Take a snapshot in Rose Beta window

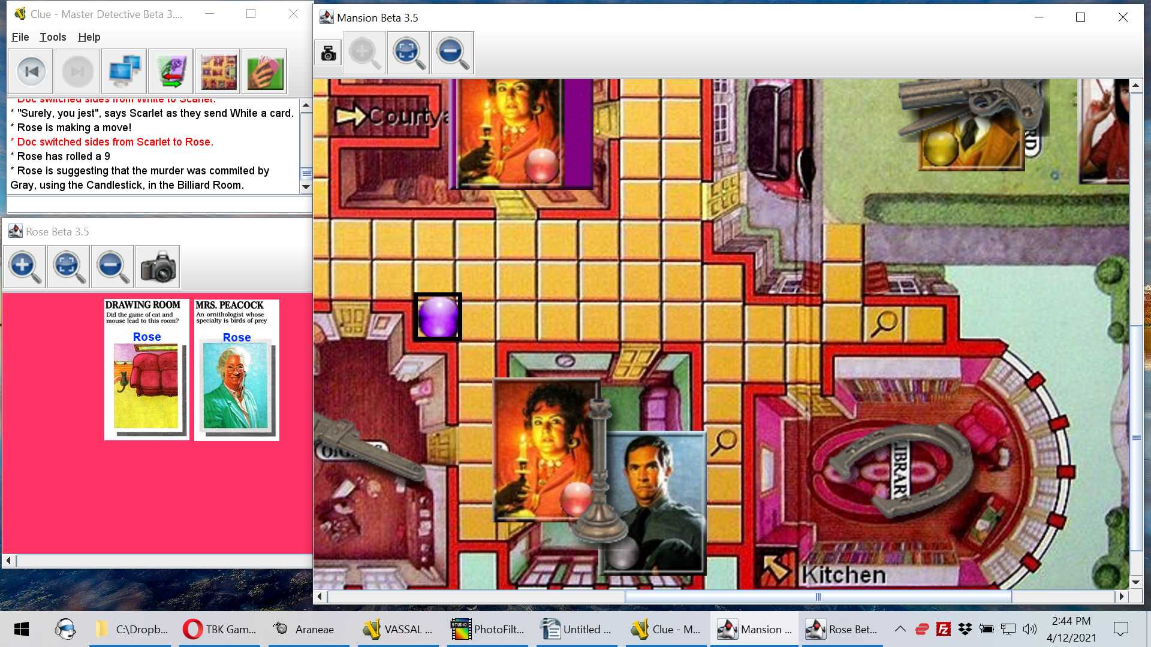pos(158,267)
